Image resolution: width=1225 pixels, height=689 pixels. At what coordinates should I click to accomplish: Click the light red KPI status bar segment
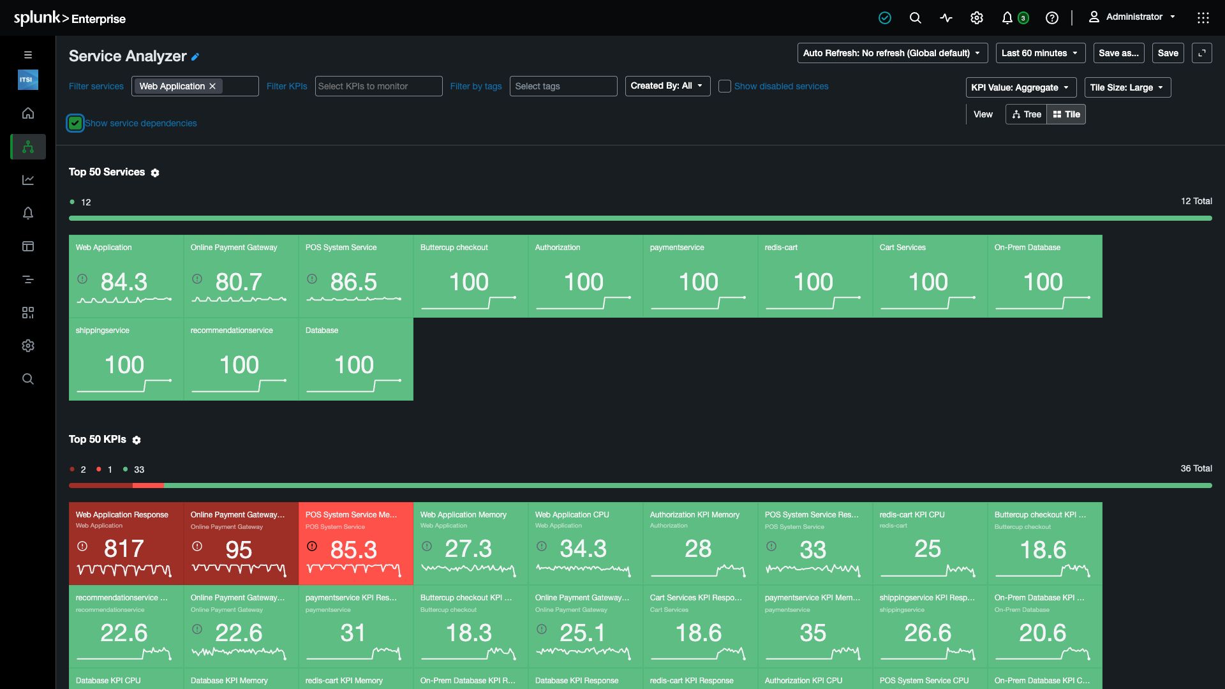[x=148, y=485]
